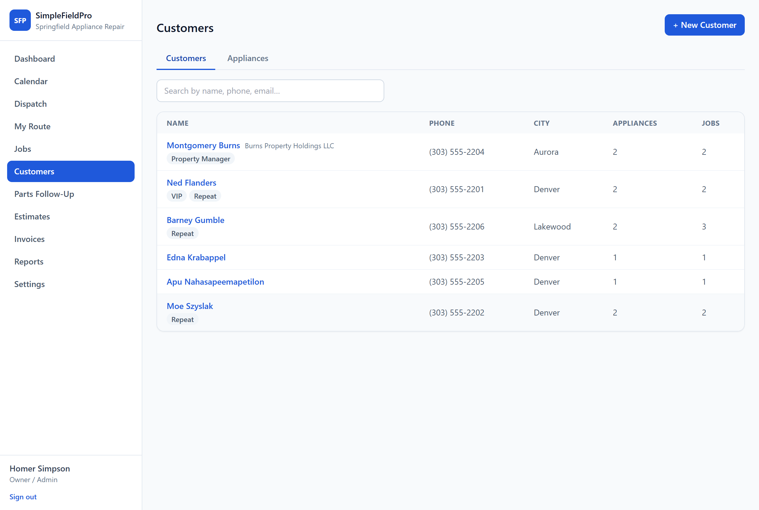Go to Estimates
Screen dimensions: 759x510
pos(71,217)
